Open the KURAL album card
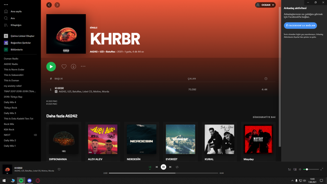Image resolution: width=327 pixels, height=184 pixels. point(219,142)
